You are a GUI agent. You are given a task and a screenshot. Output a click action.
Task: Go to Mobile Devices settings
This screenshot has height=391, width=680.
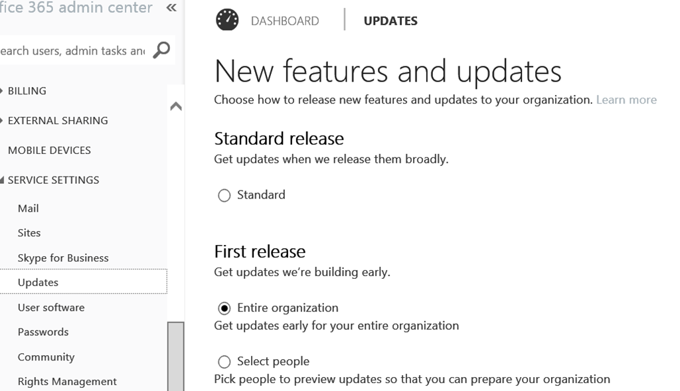(49, 150)
